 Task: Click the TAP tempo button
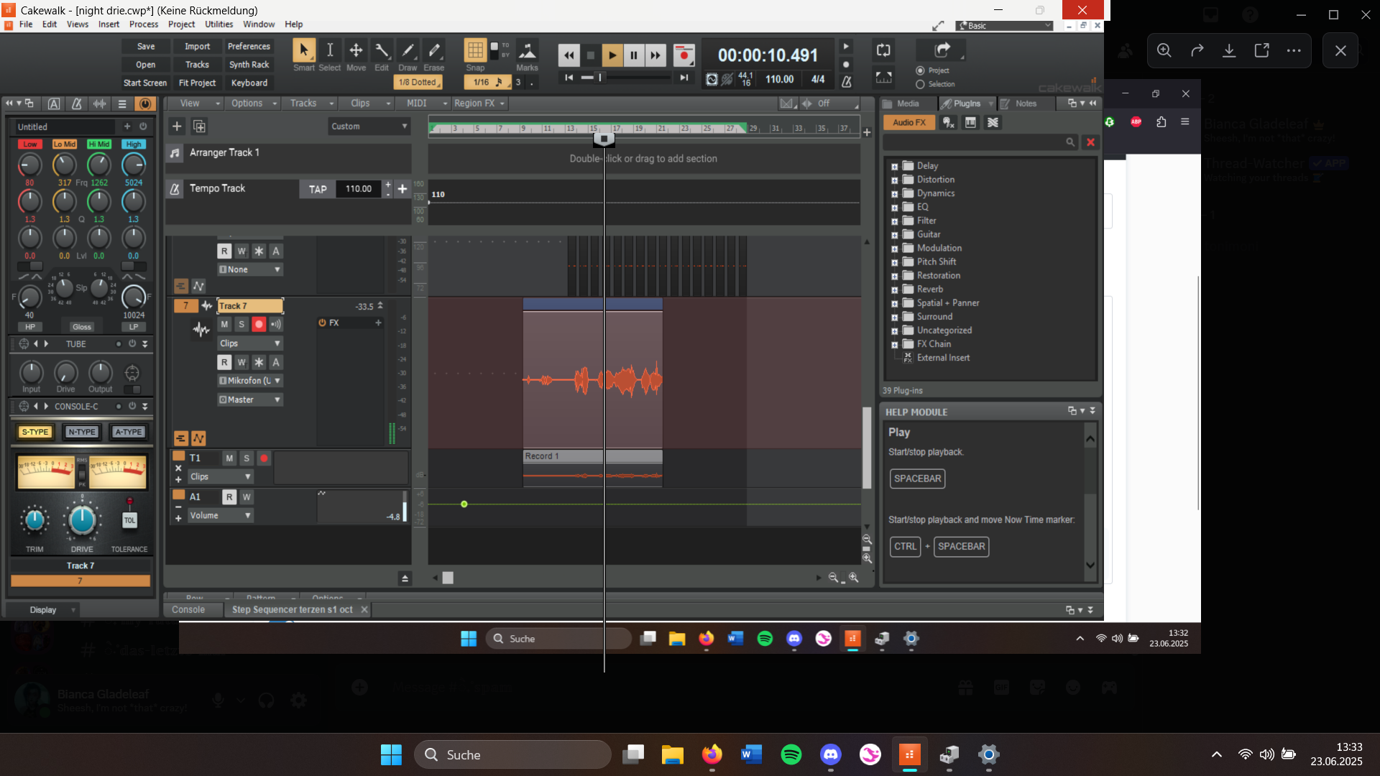(x=318, y=189)
